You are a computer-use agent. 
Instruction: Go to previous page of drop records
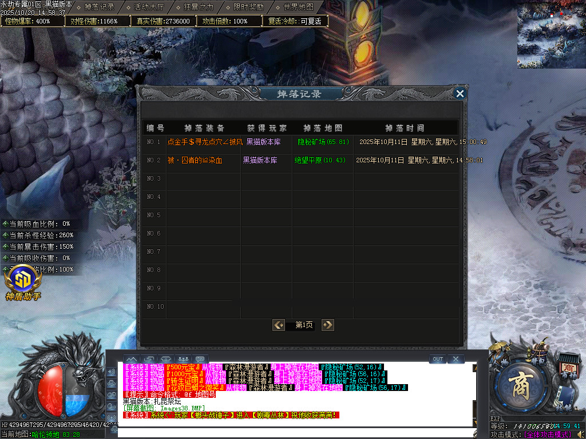[279, 325]
